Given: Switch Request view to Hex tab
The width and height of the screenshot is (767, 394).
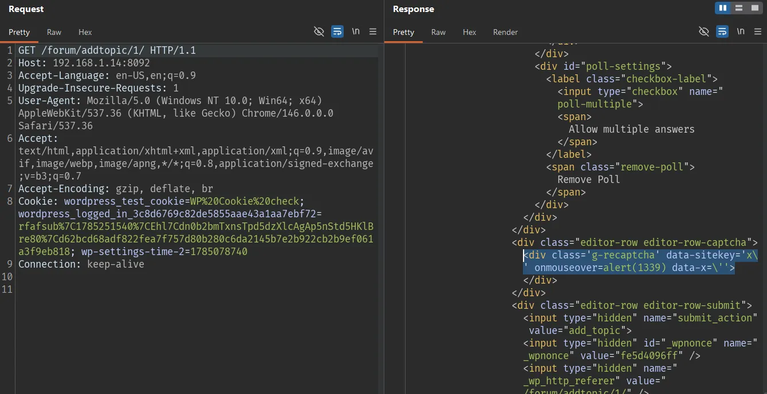Looking at the screenshot, I should [x=85, y=32].
